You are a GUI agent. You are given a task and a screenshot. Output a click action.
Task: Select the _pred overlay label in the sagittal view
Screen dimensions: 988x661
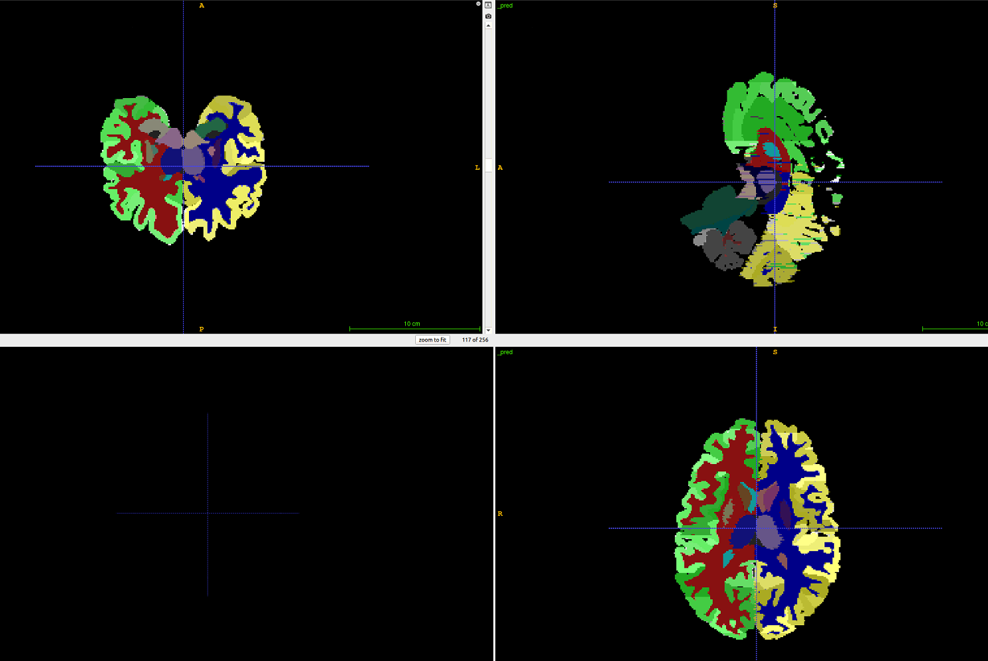click(505, 5)
